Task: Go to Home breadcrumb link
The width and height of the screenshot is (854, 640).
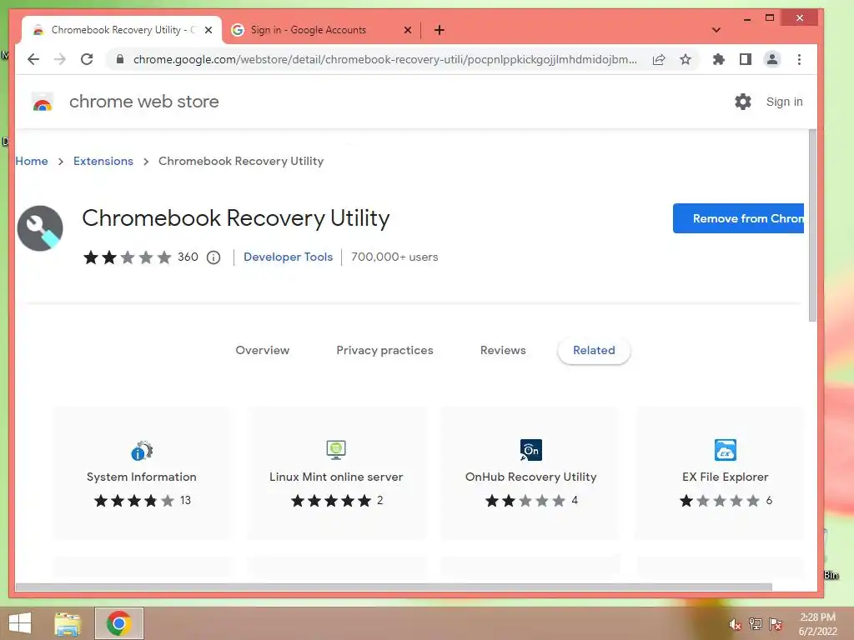Action: pos(32,161)
